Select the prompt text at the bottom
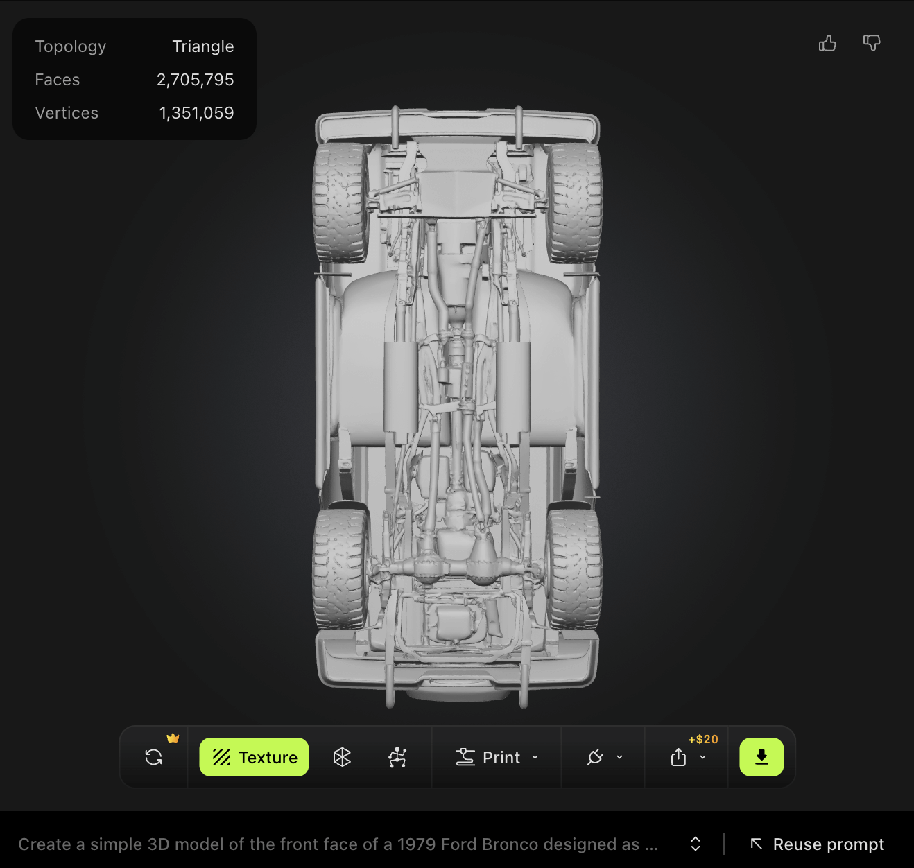This screenshot has width=914, height=868. [x=337, y=844]
